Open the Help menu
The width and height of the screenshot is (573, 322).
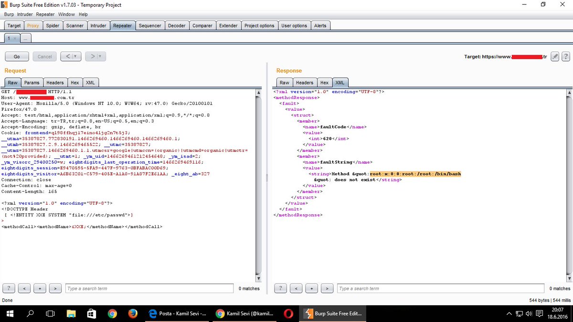click(x=83, y=14)
